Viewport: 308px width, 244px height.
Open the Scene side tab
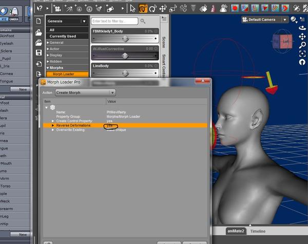click(x=164, y=42)
